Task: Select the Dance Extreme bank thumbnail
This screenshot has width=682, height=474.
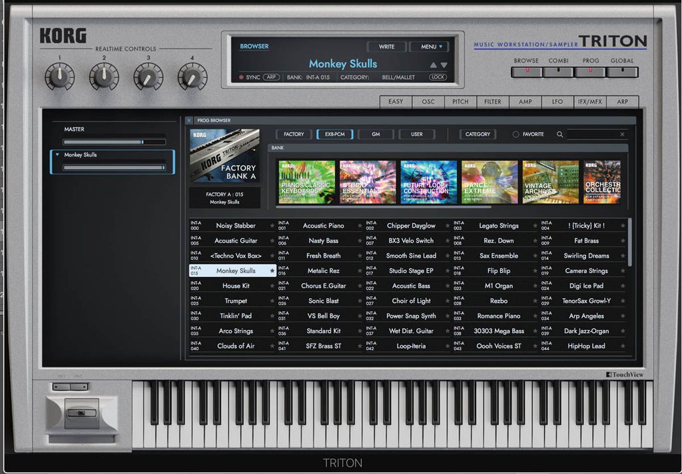Action: point(490,181)
